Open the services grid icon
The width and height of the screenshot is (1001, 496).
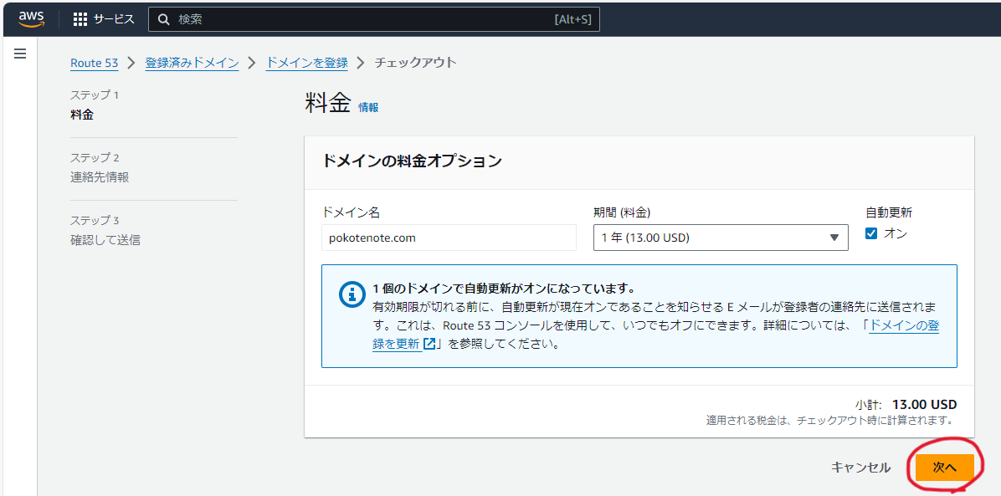point(80,19)
